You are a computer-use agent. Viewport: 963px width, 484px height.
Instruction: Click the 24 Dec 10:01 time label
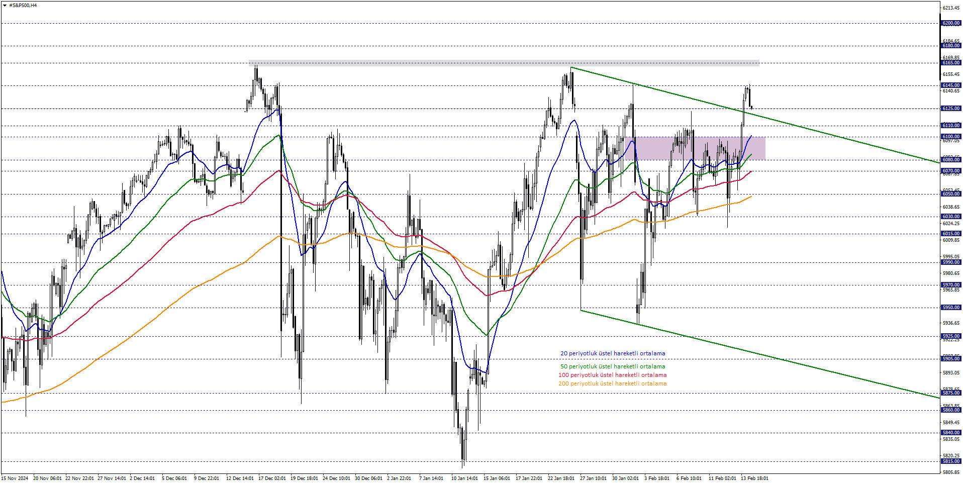coord(336,478)
